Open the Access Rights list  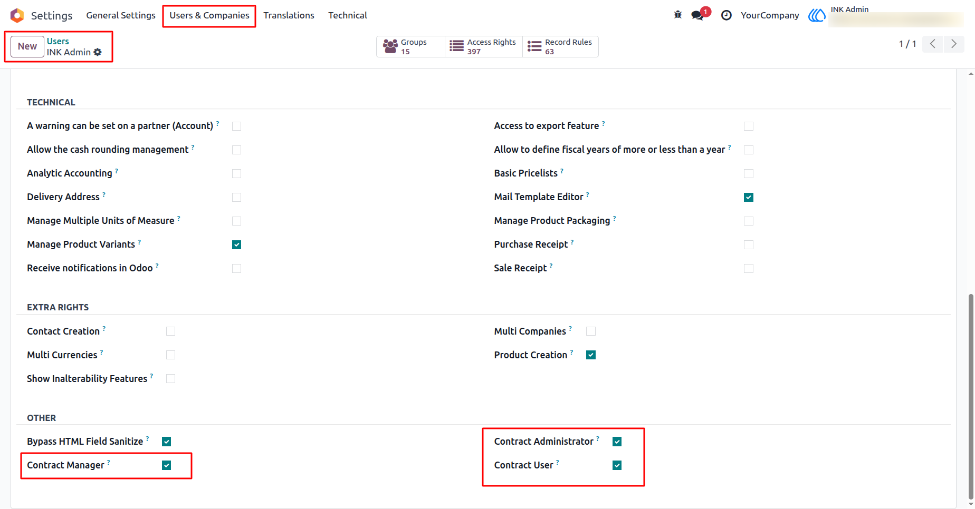tap(484, 46)
